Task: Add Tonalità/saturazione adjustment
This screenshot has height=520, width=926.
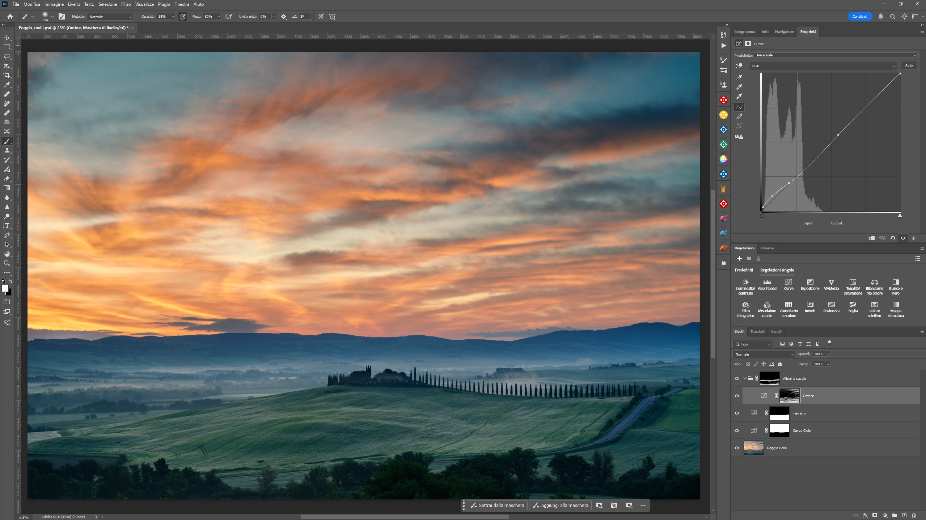Action: click(x=853, y=287)
